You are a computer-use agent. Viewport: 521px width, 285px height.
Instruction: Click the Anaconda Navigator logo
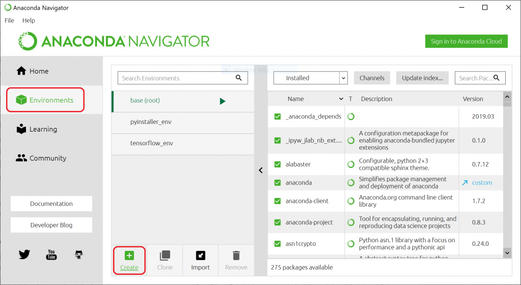click(x=113, y=41)
